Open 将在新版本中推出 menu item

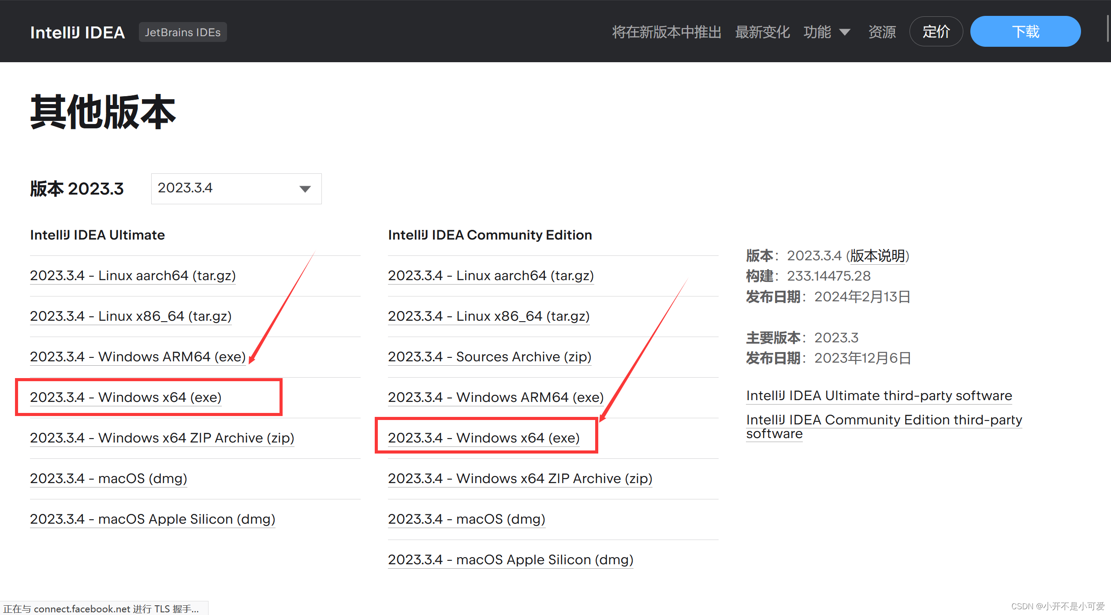pyautogui.click(x=666, y=32)
